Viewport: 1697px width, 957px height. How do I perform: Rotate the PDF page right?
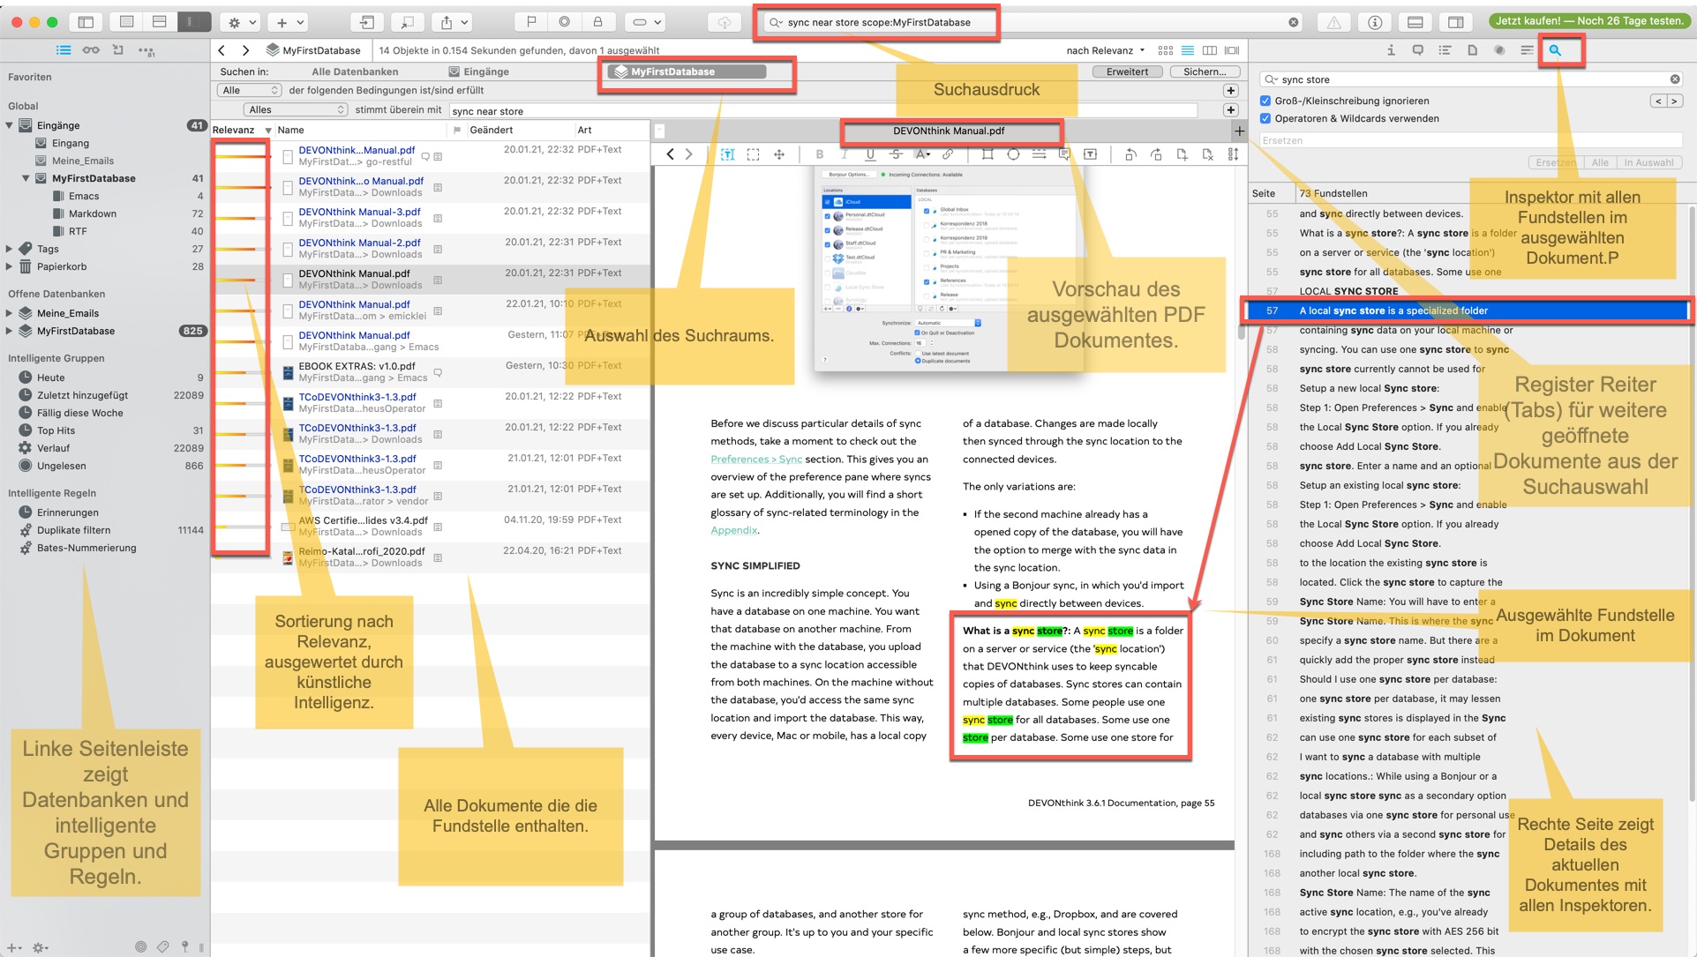(x=1156, y=154)
